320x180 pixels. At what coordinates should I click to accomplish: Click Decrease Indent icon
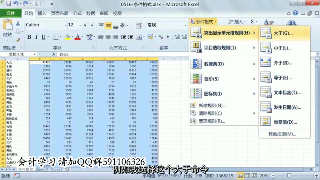pyautogui.click(x=123, y=37)
